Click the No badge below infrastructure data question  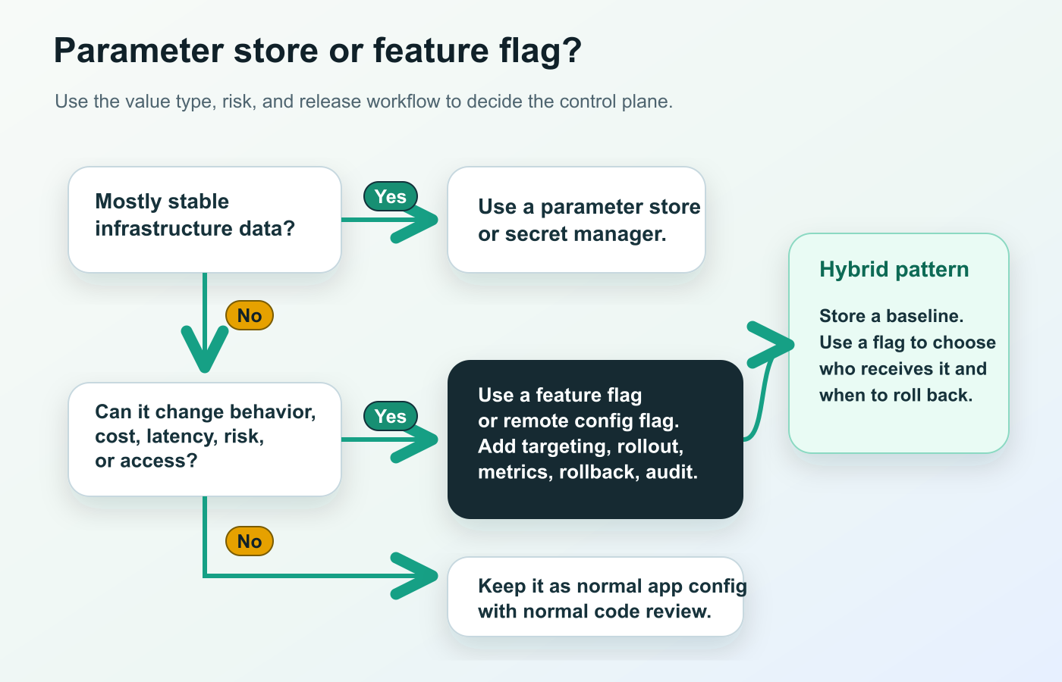click(x=250, y=316)
